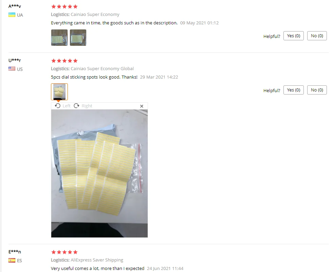
Task: Vote Yes on U***r's review
Action: pyautogui.click(x=294, y=90)
